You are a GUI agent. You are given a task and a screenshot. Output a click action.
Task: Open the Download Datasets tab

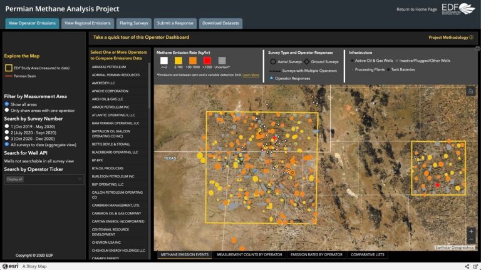[220, 23]
